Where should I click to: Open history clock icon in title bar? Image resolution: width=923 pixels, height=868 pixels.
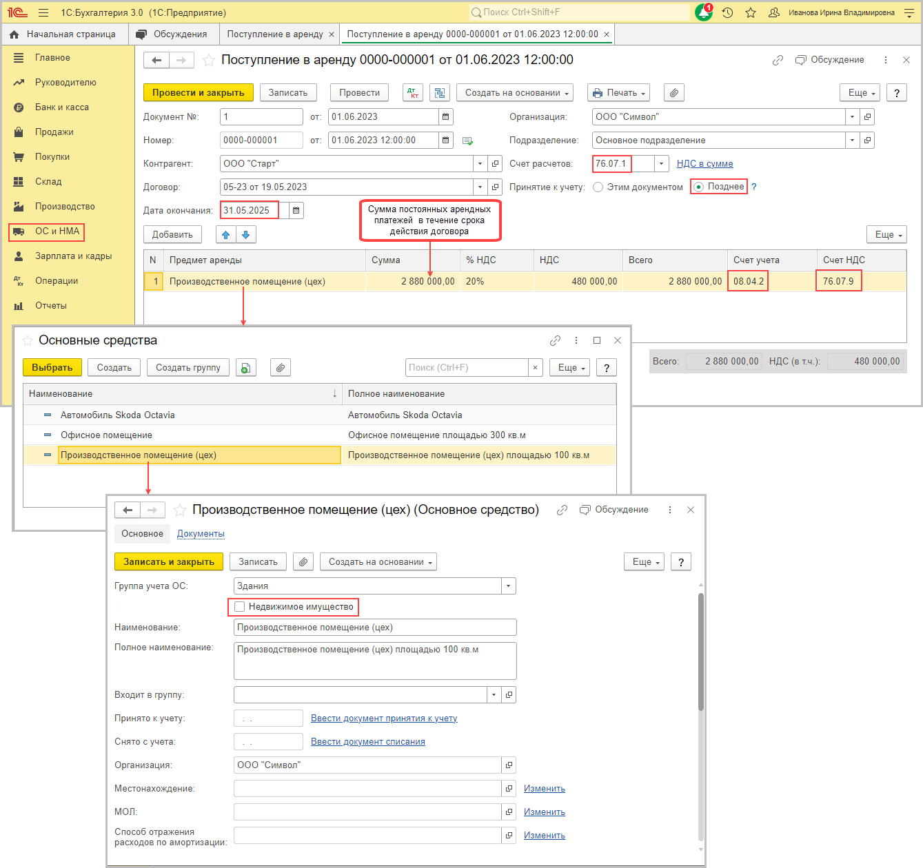727,12
